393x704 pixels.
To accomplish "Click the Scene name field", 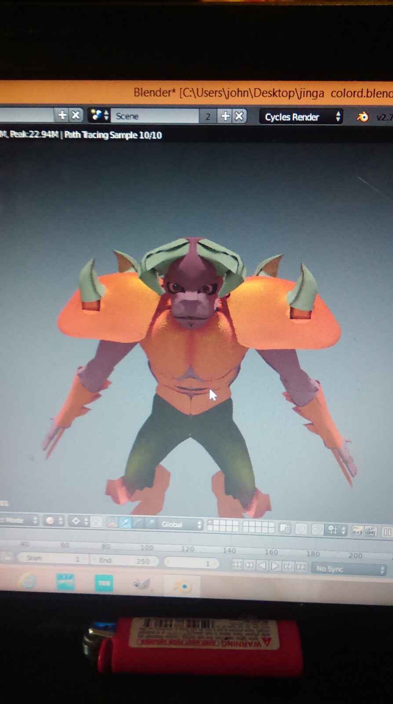I will pos(155,116).
